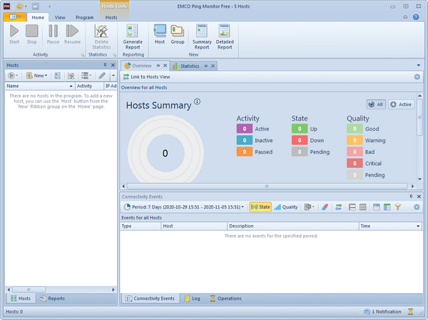The width and height of the screenshot is (428, 320).
Task: Click Link to Hosts View
Action: click(151, 76)
